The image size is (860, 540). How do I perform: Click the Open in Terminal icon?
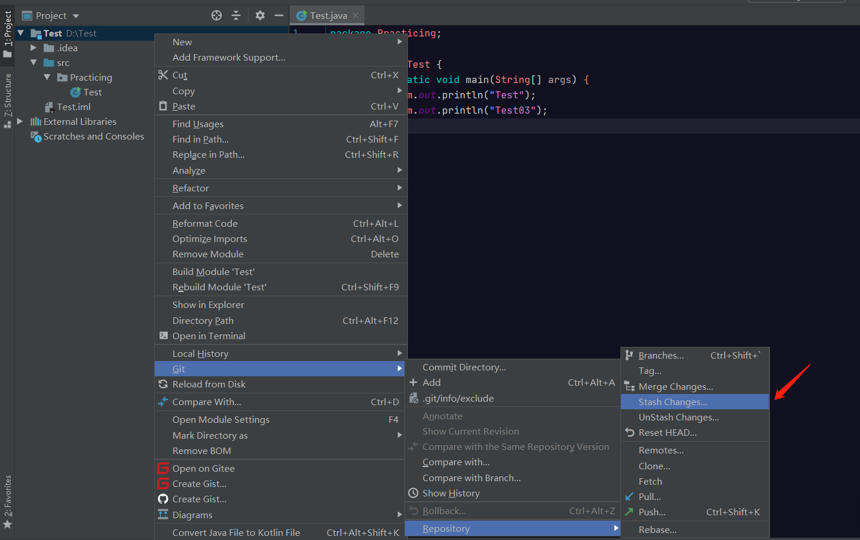[163, 336]
